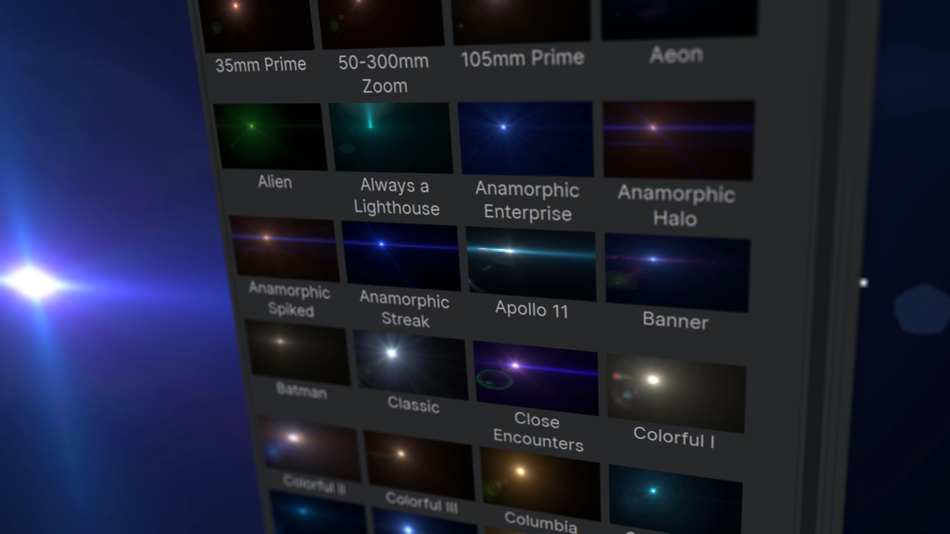Screen dimensions: 950x534
Task: Click 'Anamorphic Spiked' label text
Action: 290,299
